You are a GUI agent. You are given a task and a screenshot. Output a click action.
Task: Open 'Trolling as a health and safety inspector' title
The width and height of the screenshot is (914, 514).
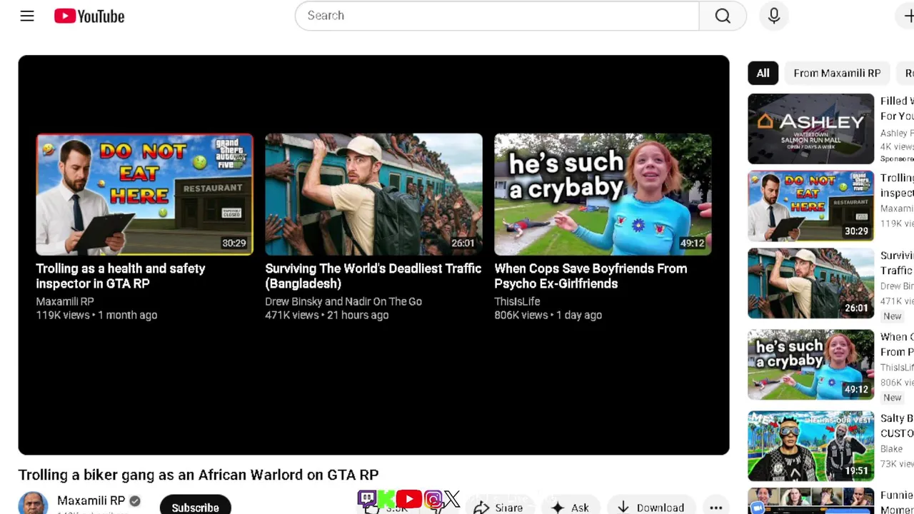click(121, 276)
